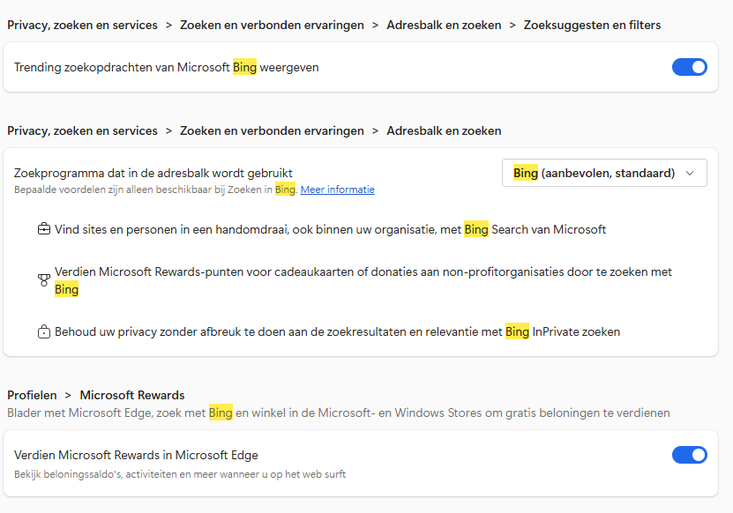Screen dimensions: 733x513
Task: Disable trending Microsoft Bing searches toggle
Action: tap(690, 67)
